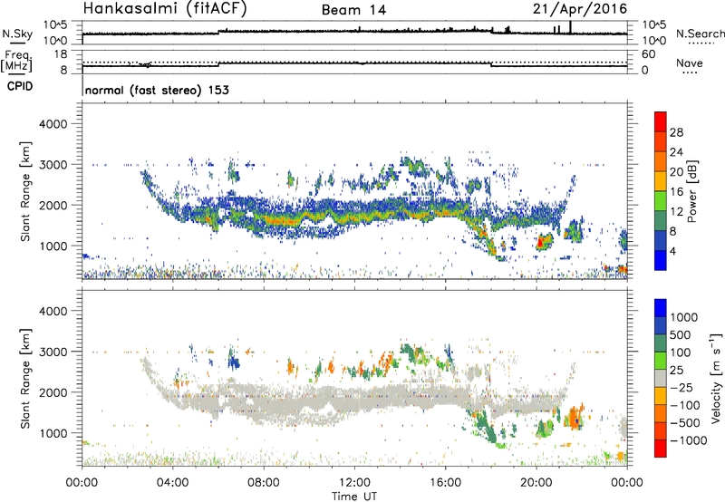Click dark blue Power segment between 4 and 8
The image size is (725, 502).
click(x=661, y=240)
